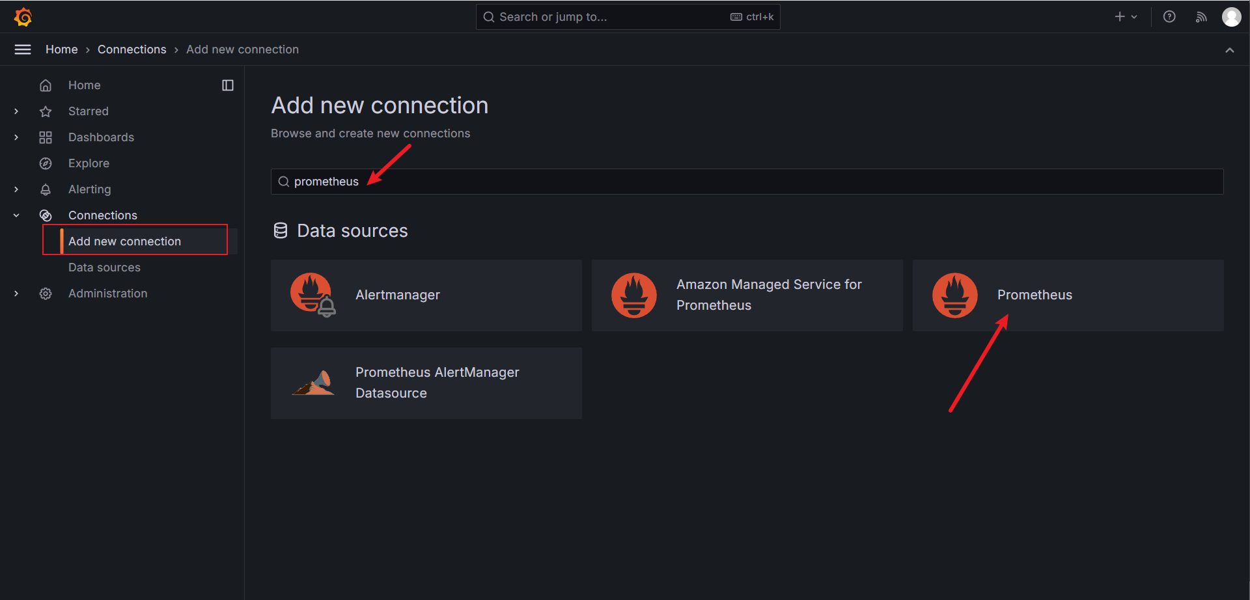The height and width of the screenshot is (600, 1250).
Task: Expand the Starred section chevron
Action: (x=16, y=111)
